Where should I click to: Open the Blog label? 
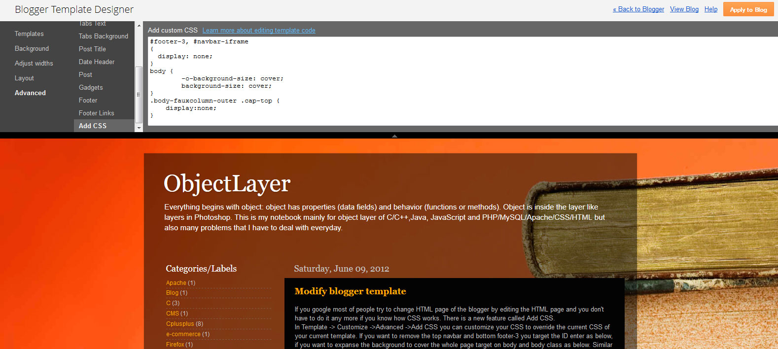click(x=172, y=293)
